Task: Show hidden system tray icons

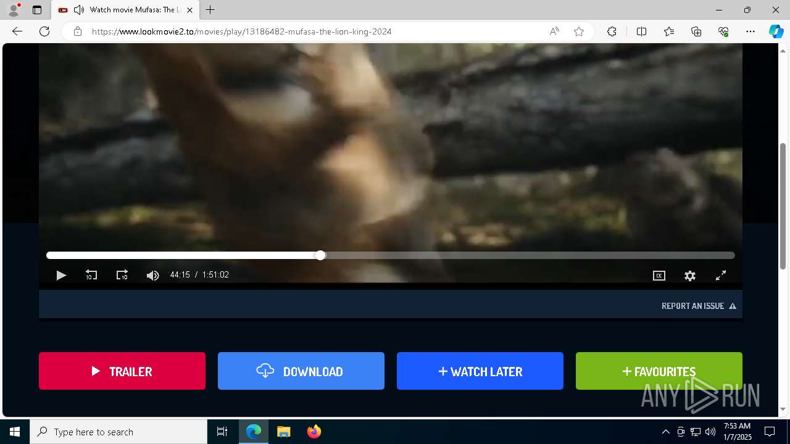Action: [665, 432]
